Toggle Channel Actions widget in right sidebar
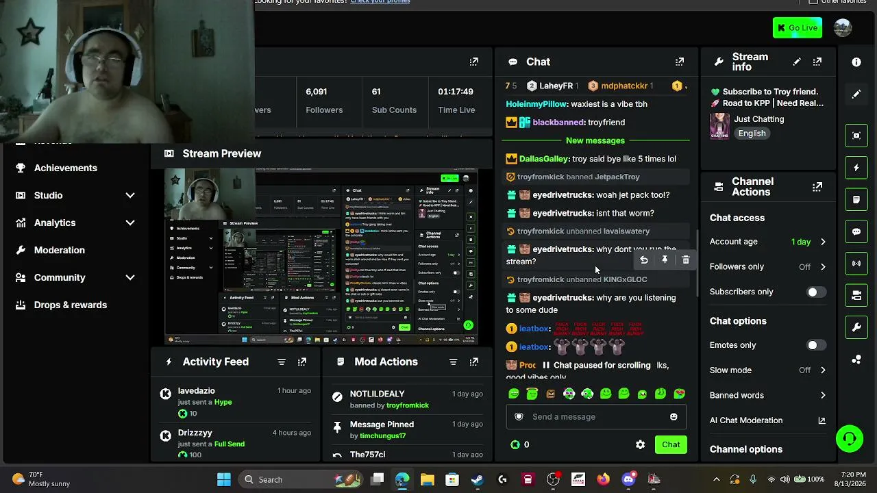877x493 pixels. [856, 296]
